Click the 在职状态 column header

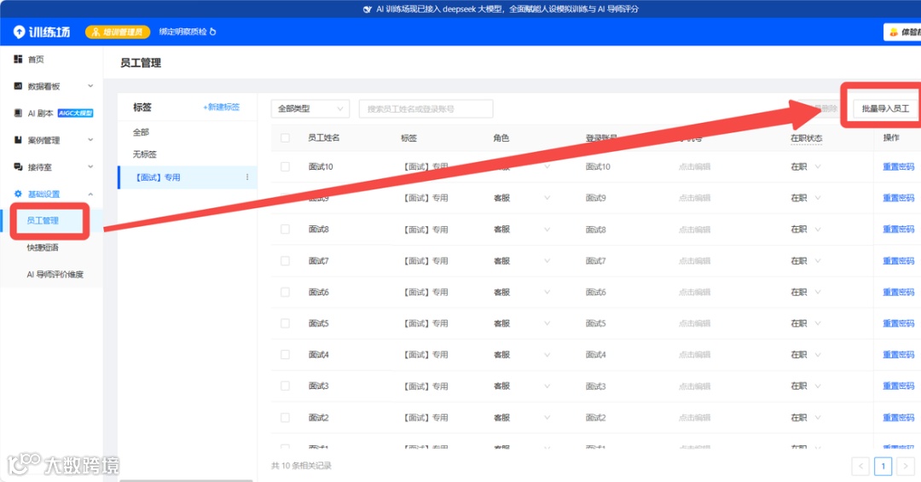(807, 138)
